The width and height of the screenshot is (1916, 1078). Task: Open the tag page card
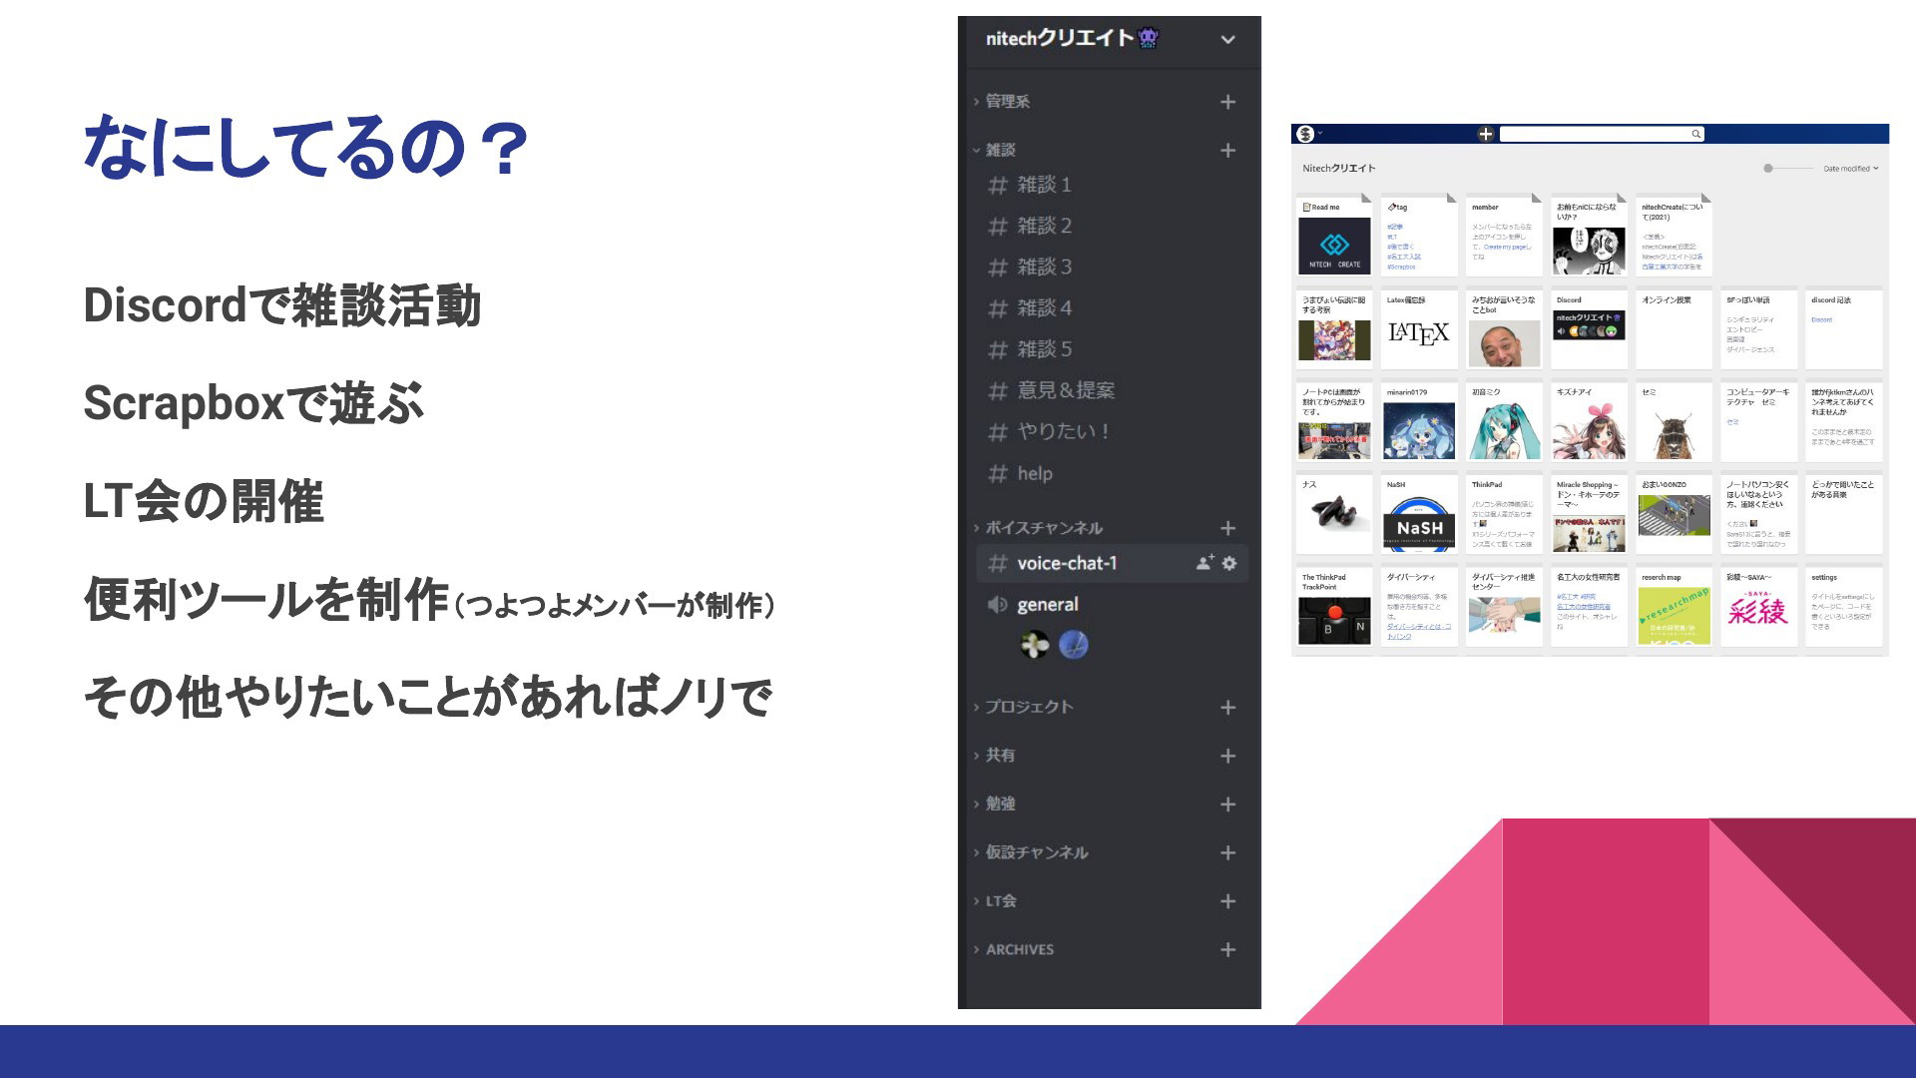[x=1419, y=237]
